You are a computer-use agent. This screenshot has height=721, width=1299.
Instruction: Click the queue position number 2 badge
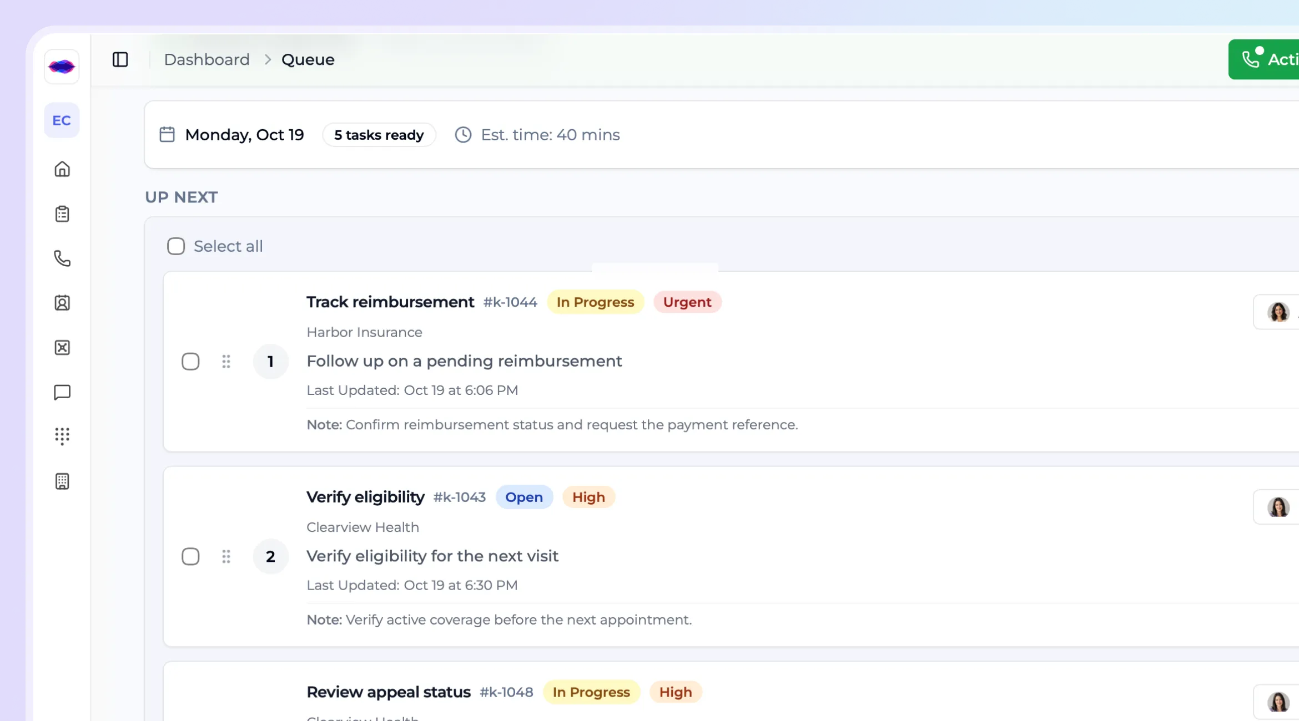270,556
